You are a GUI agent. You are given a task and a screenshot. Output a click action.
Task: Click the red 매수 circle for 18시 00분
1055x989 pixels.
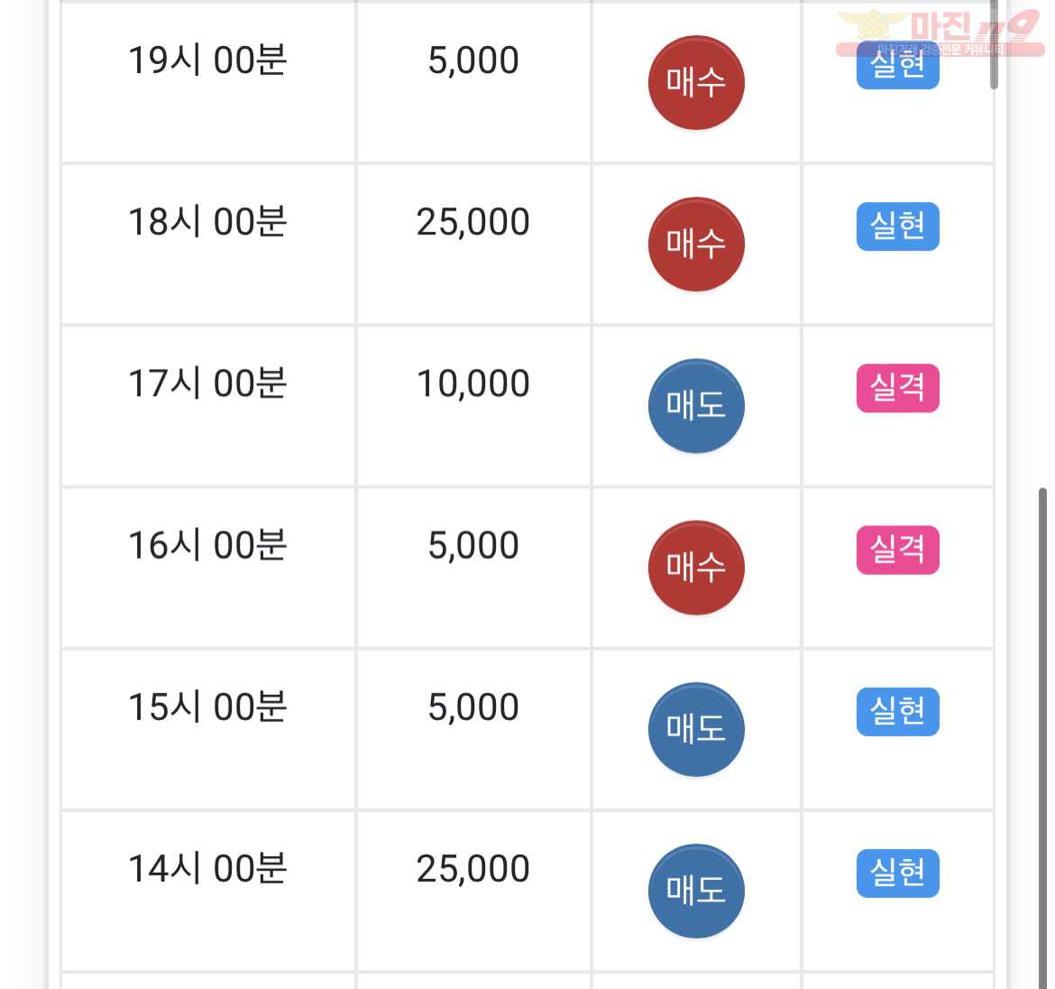pyautogui.click(x=696, y=245)
